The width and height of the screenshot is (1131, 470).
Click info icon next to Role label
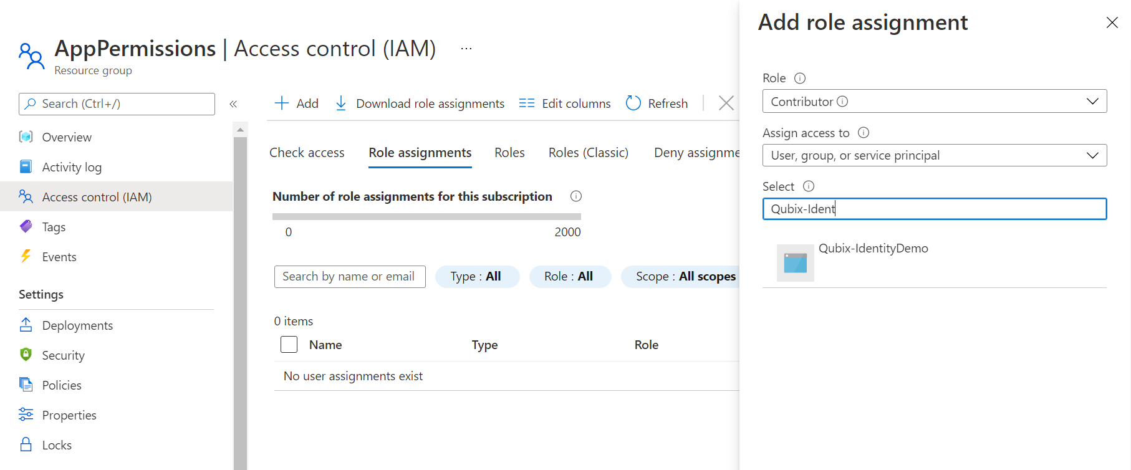click(x=800, y=78)
